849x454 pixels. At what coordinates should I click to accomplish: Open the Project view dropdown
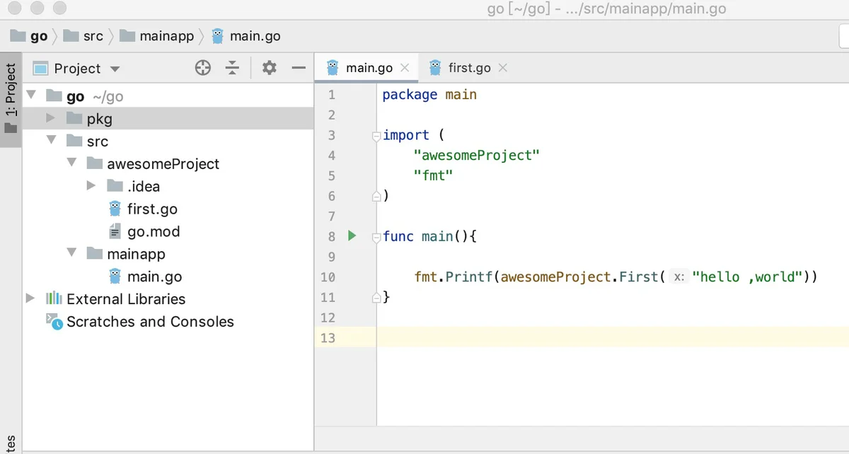[115, 69]
